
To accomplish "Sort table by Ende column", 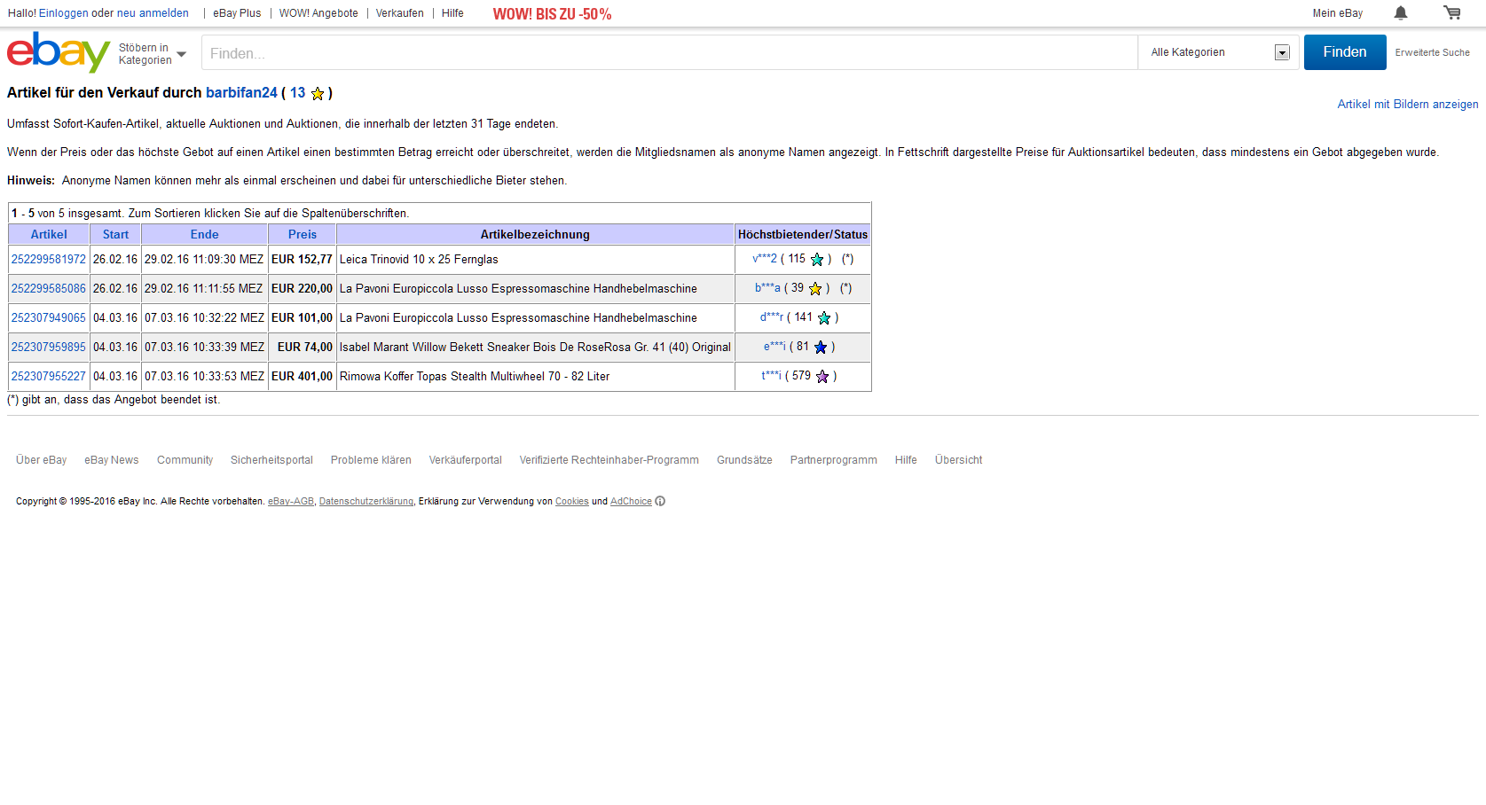I will point(204,235).
